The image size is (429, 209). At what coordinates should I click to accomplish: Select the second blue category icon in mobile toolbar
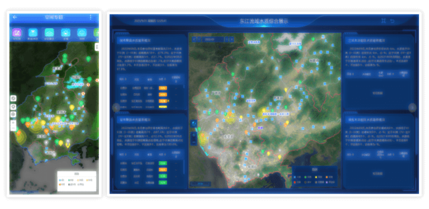tap(33, 32)
